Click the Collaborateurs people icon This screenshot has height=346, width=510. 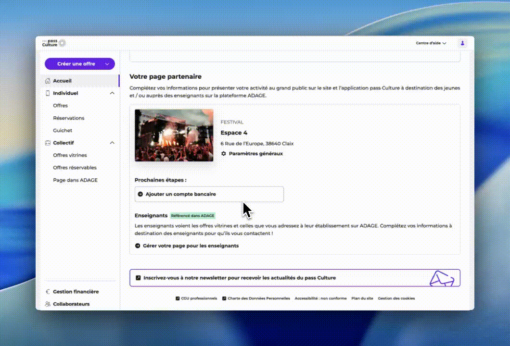click(x=48, y=304)
